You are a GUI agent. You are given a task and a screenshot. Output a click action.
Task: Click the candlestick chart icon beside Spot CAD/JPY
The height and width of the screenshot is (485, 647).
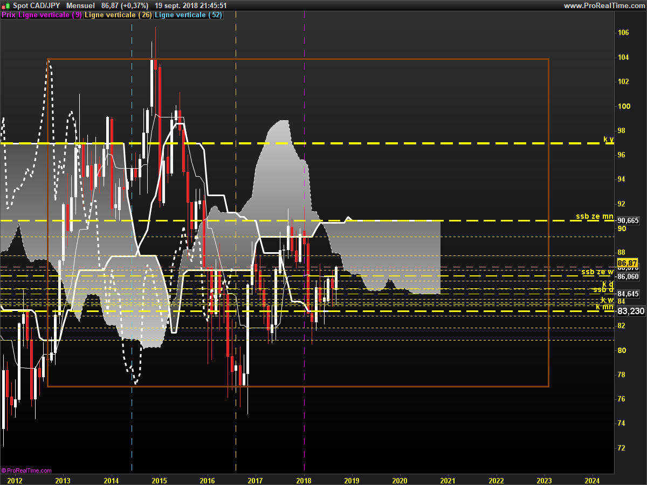6,5
